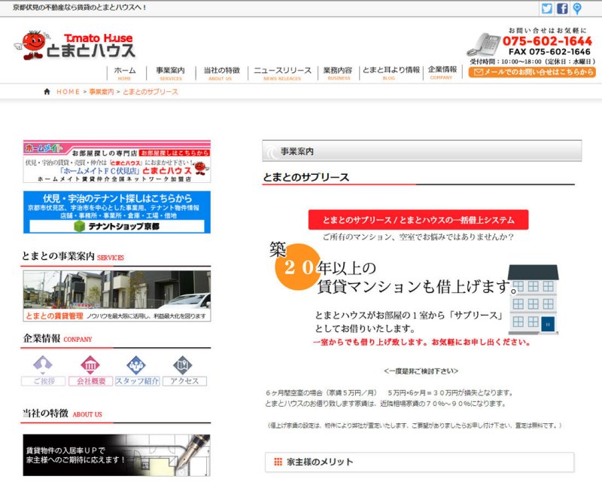Open the Twitter icon link

point(547,8)
